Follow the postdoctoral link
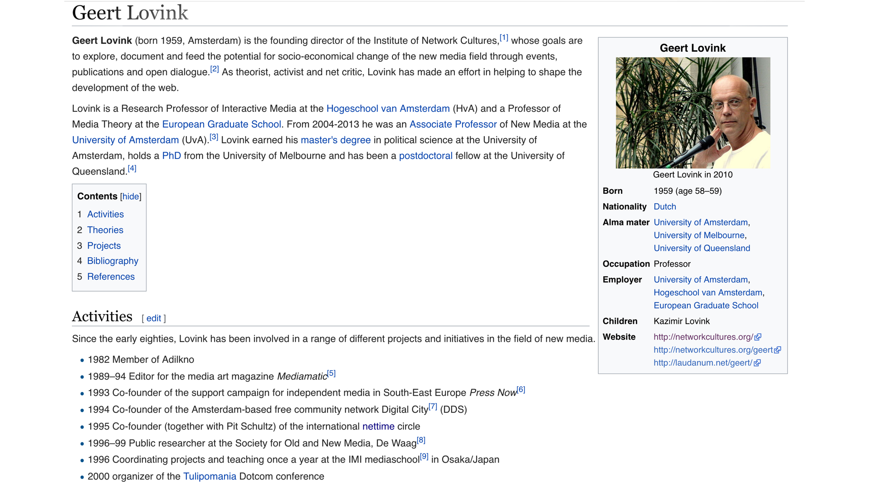 point(425,156)
